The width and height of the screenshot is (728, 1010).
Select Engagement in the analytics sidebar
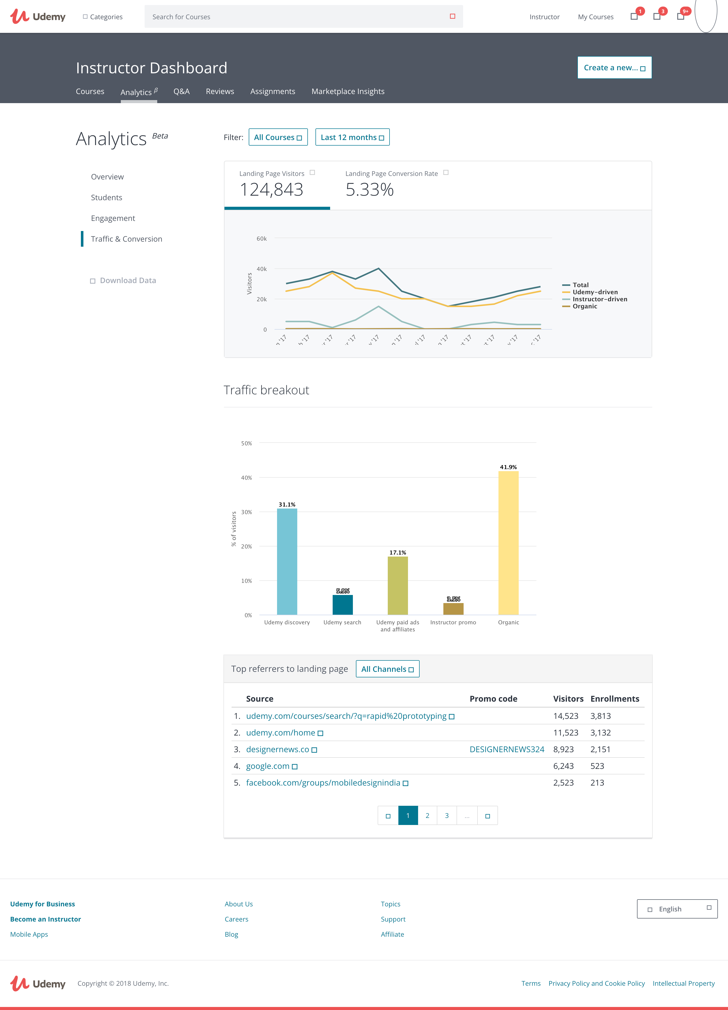(x=113, y=218)
